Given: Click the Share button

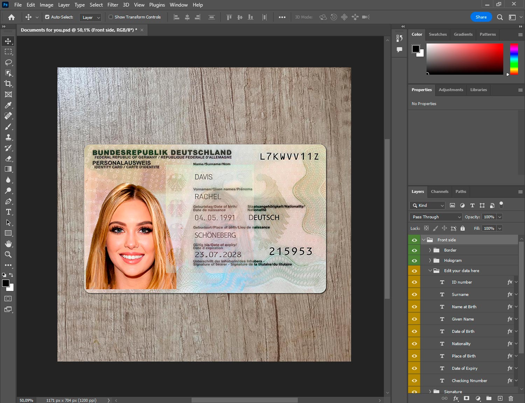Looking at the screenshot, I should [x=481, y=17].
